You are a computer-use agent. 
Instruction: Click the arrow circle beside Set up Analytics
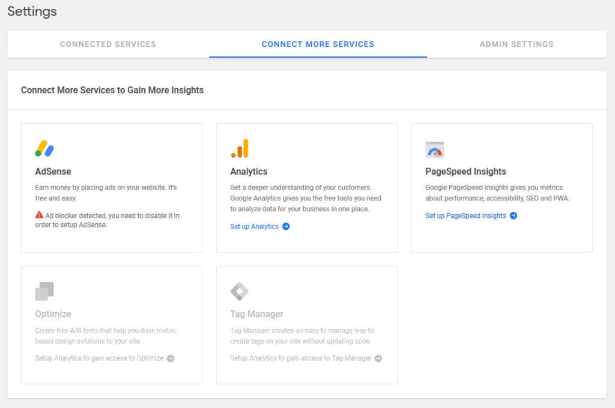pos(286,226)
